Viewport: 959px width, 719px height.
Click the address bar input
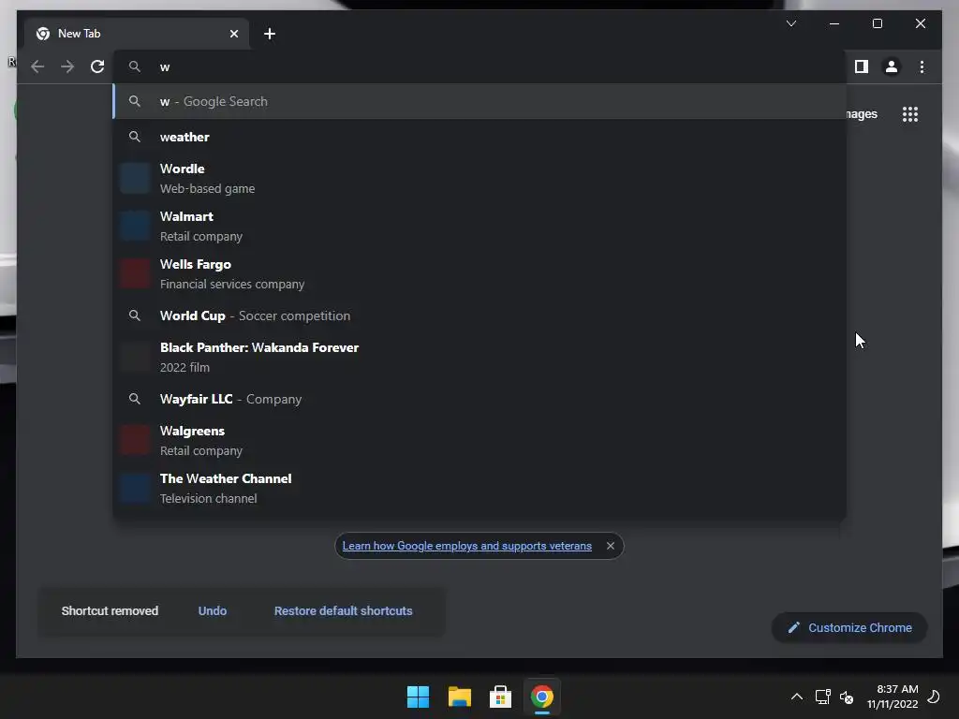pos(480,66)
